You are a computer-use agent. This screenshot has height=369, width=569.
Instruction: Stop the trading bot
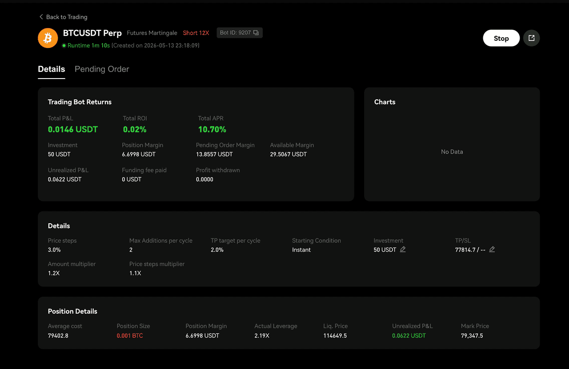pos(501,38)
